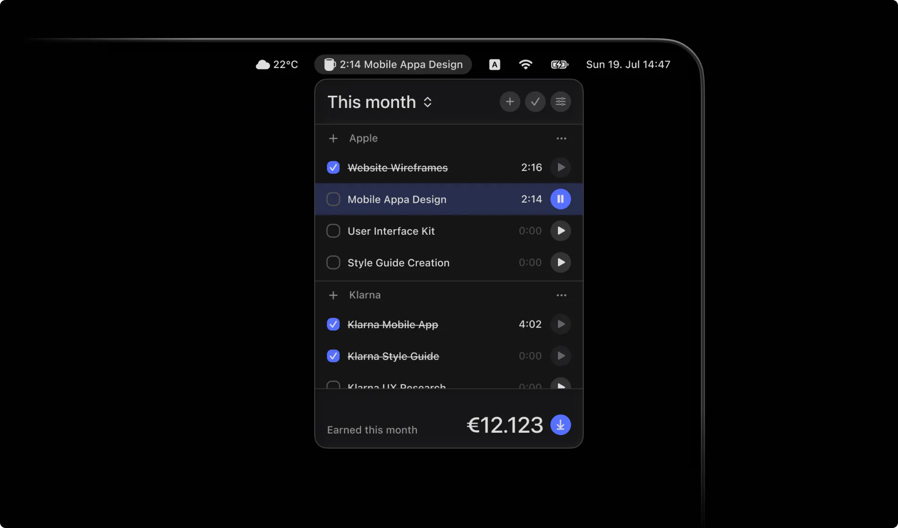
Task: Open the This month period dropdown
Action: 380,102
